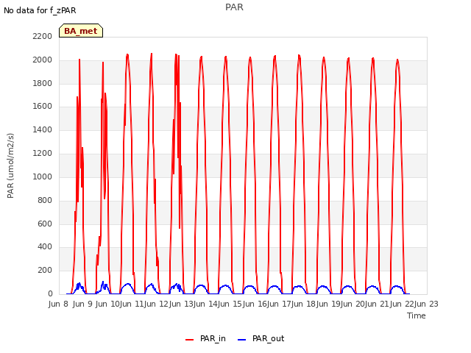Click the Jun 11 x-axis tick label
The width and height of the screenshot is (471, 353).
coord(131,304)
